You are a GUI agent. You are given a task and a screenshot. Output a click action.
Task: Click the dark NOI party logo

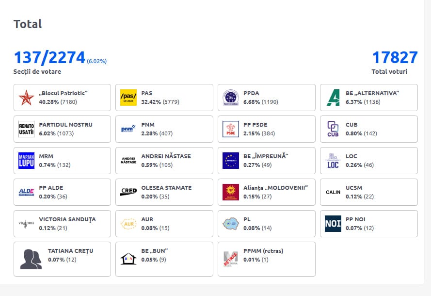pos(333,224)
